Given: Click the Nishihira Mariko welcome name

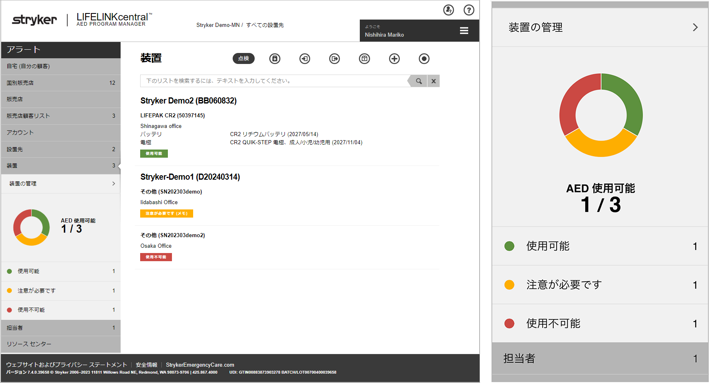Looking at the screenshot, I should coord(384,35).
